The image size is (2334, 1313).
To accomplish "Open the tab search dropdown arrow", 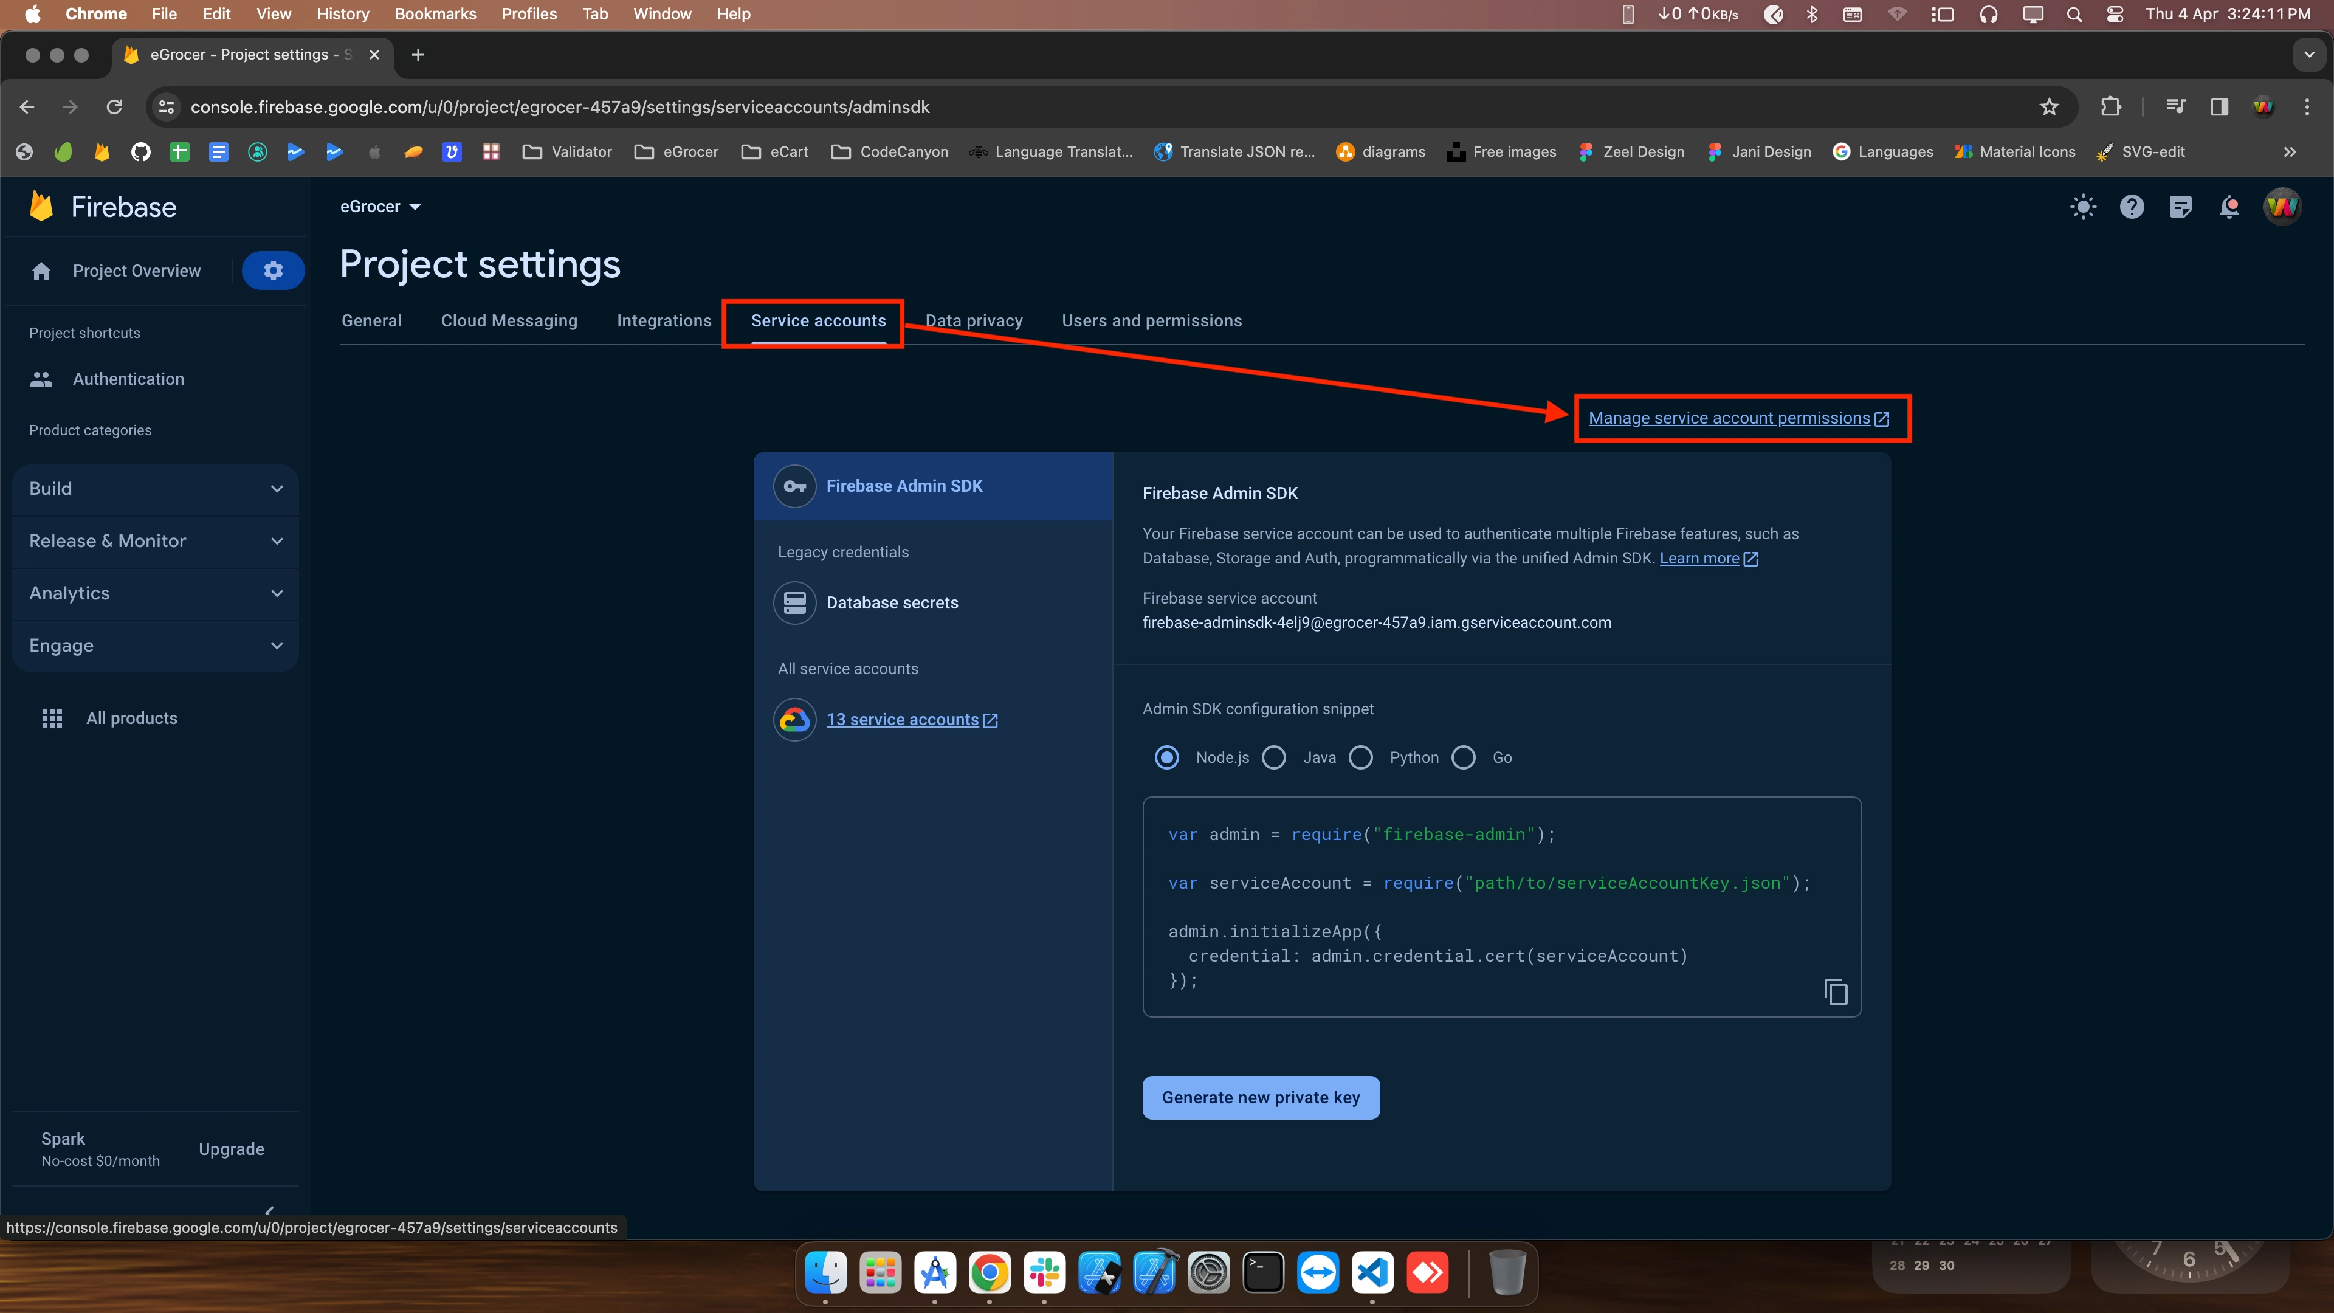I will [x=2310, y=54].
